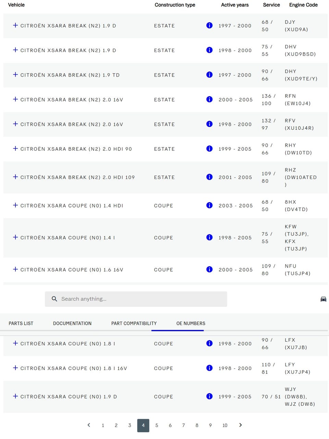
Task: Select engine code 8HX (DV4TD)
Action: pyautogui.click(x=296, y=205)
